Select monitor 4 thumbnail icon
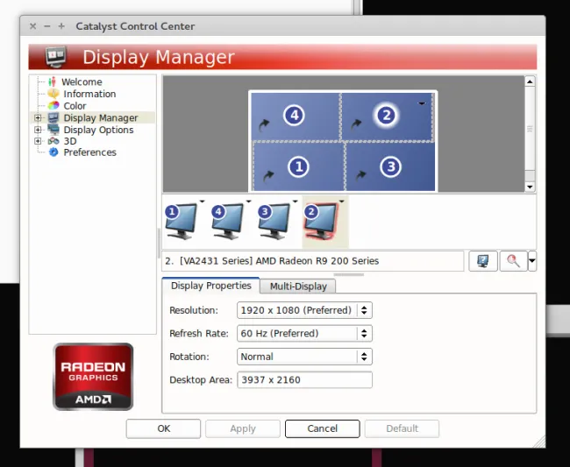 pos(228,221)
